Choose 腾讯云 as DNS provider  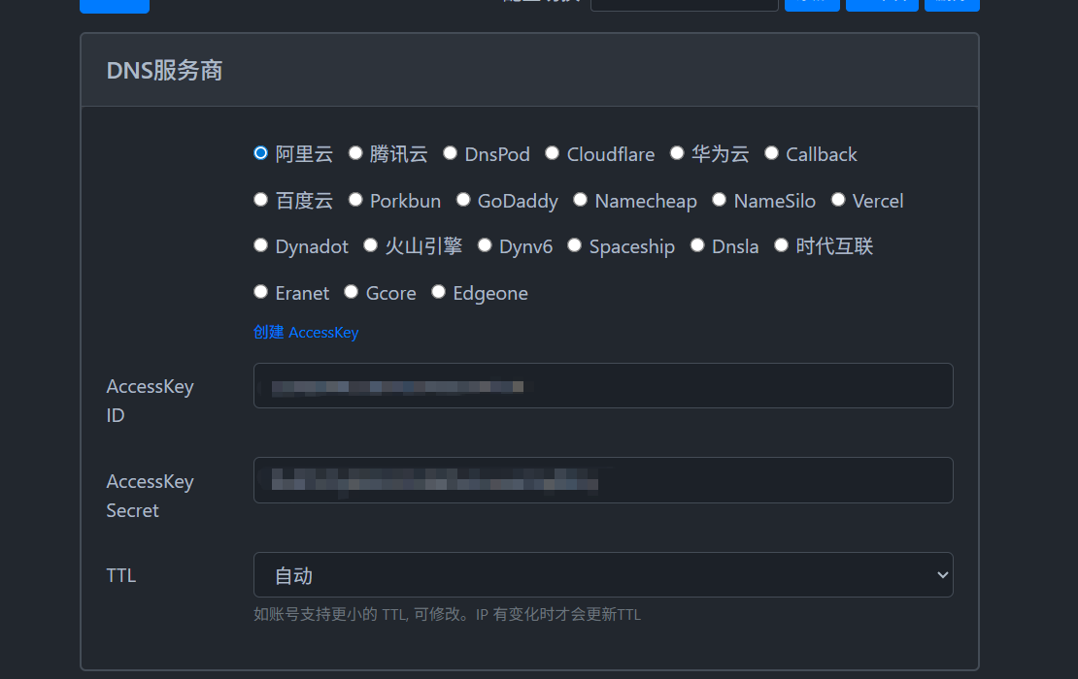[x=355, y=153]
